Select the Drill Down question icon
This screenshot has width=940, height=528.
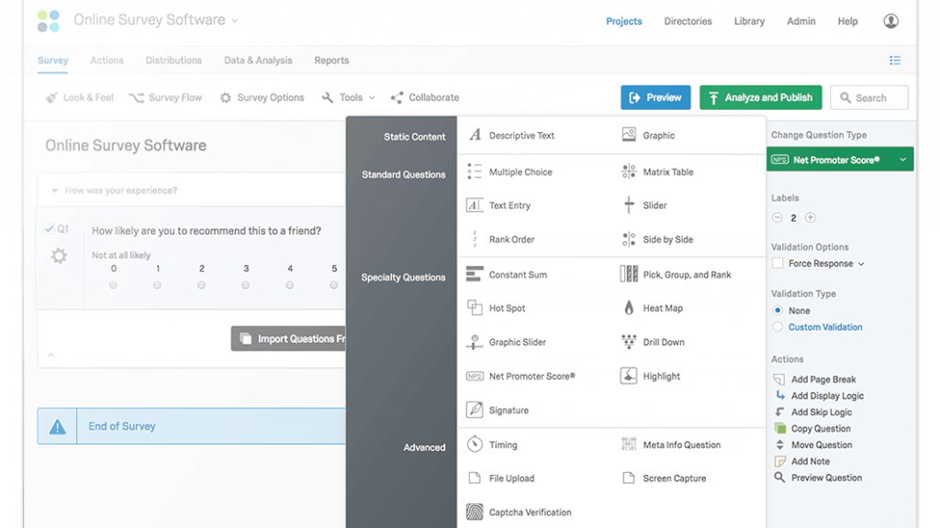[629, 342]
